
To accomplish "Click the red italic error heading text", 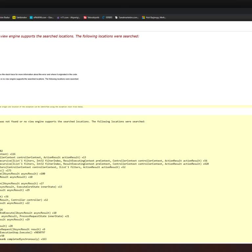I will tap(70, 36).
